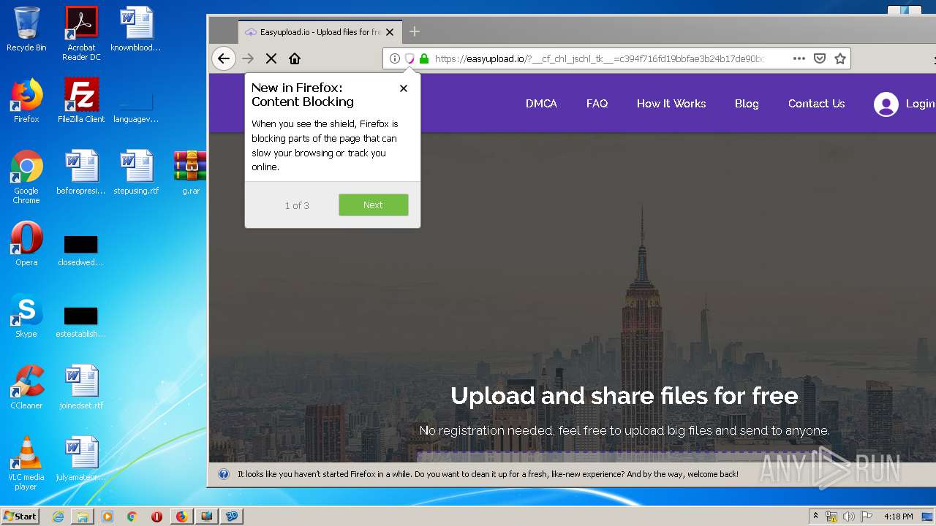Save page to Pocket icon

pyautogui.click(x=820, y=58)
